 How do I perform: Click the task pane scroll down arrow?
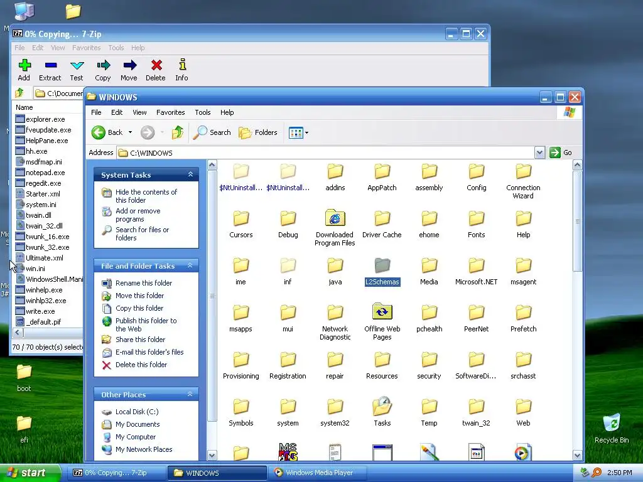pyautogui.click(x=212, y=456)
